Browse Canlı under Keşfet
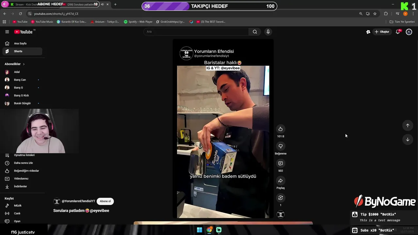The width and height of the screenshot is (418, 235). (22, 213)
